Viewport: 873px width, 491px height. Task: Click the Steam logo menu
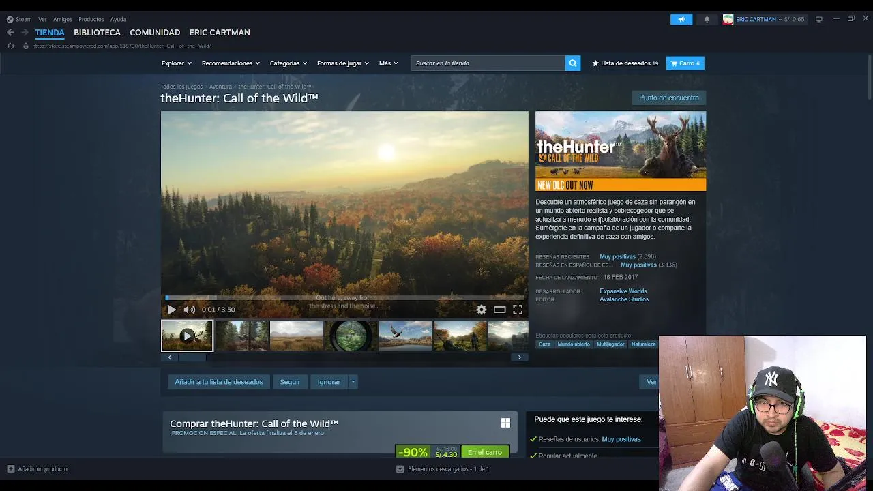(19, 19)
